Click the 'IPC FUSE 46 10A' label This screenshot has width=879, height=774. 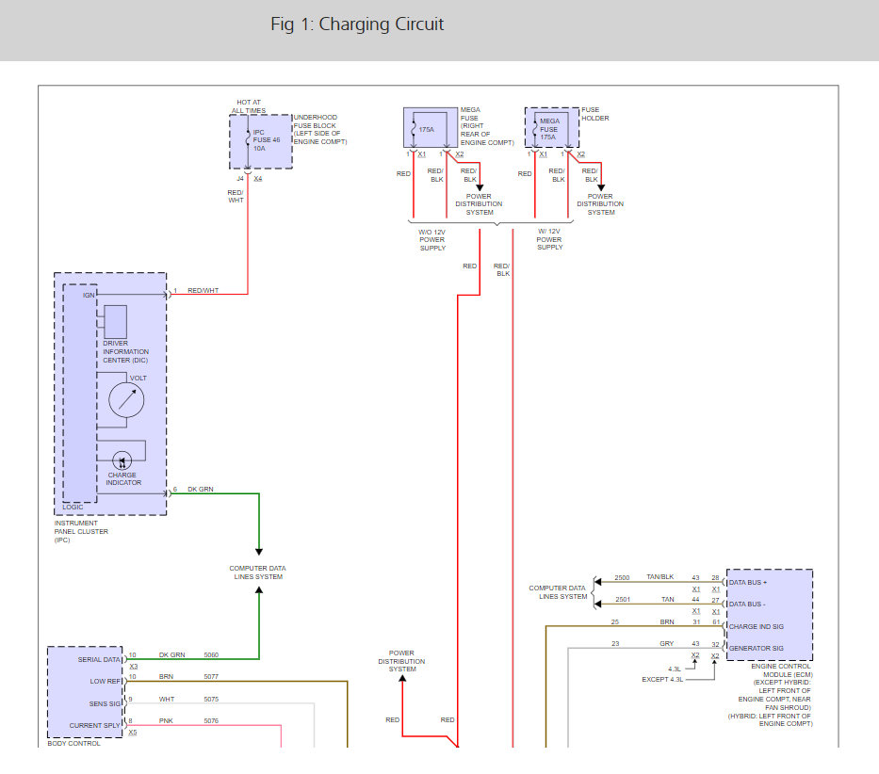tap(266, 140)
